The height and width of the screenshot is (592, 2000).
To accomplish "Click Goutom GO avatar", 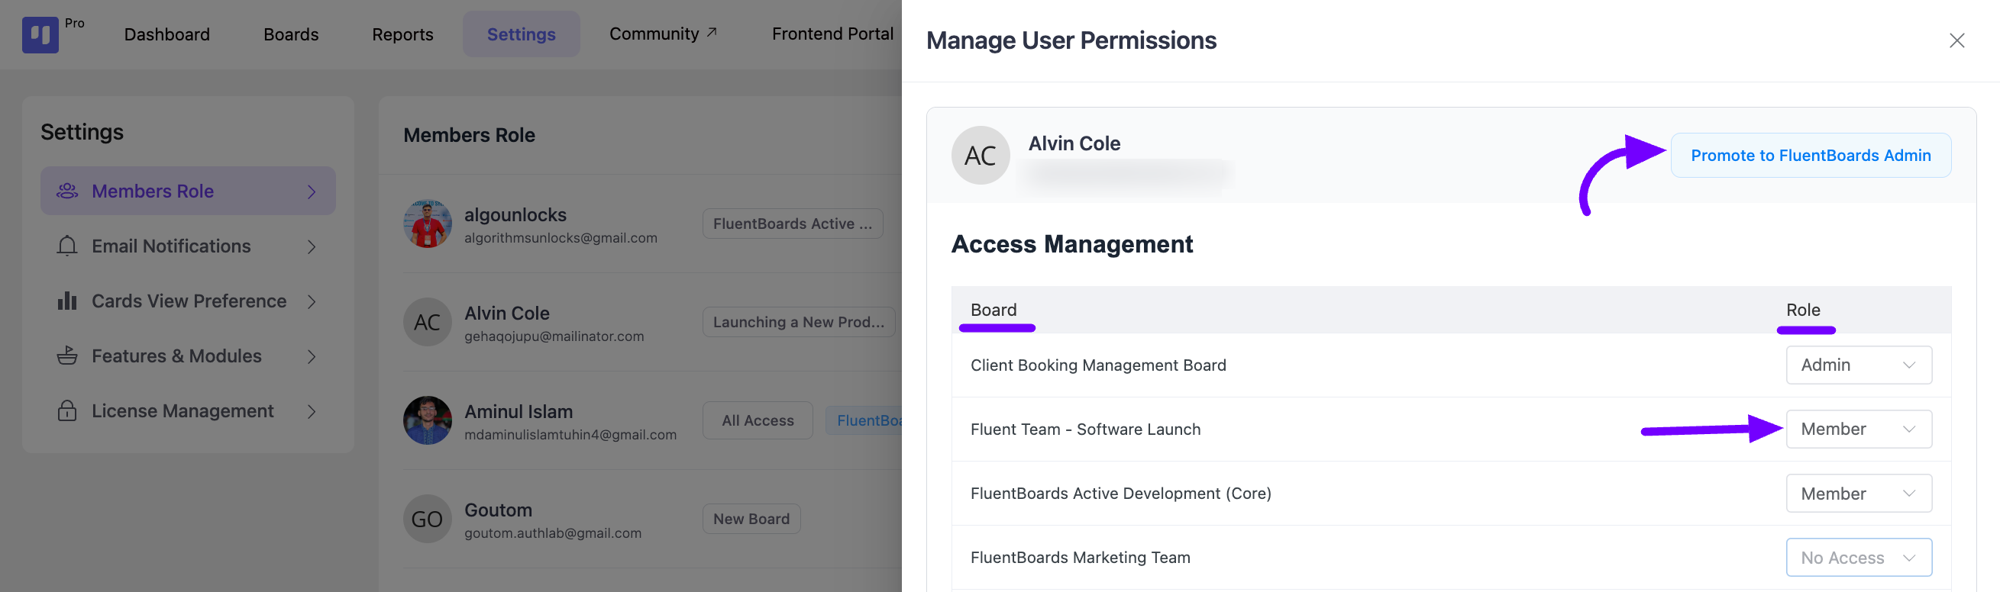I will 427,519.
